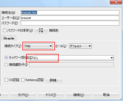Image resolution: width=123 pixels, height=101 pixels.
Task: Click the テスト(T) button
Action: tap(51, 95)
